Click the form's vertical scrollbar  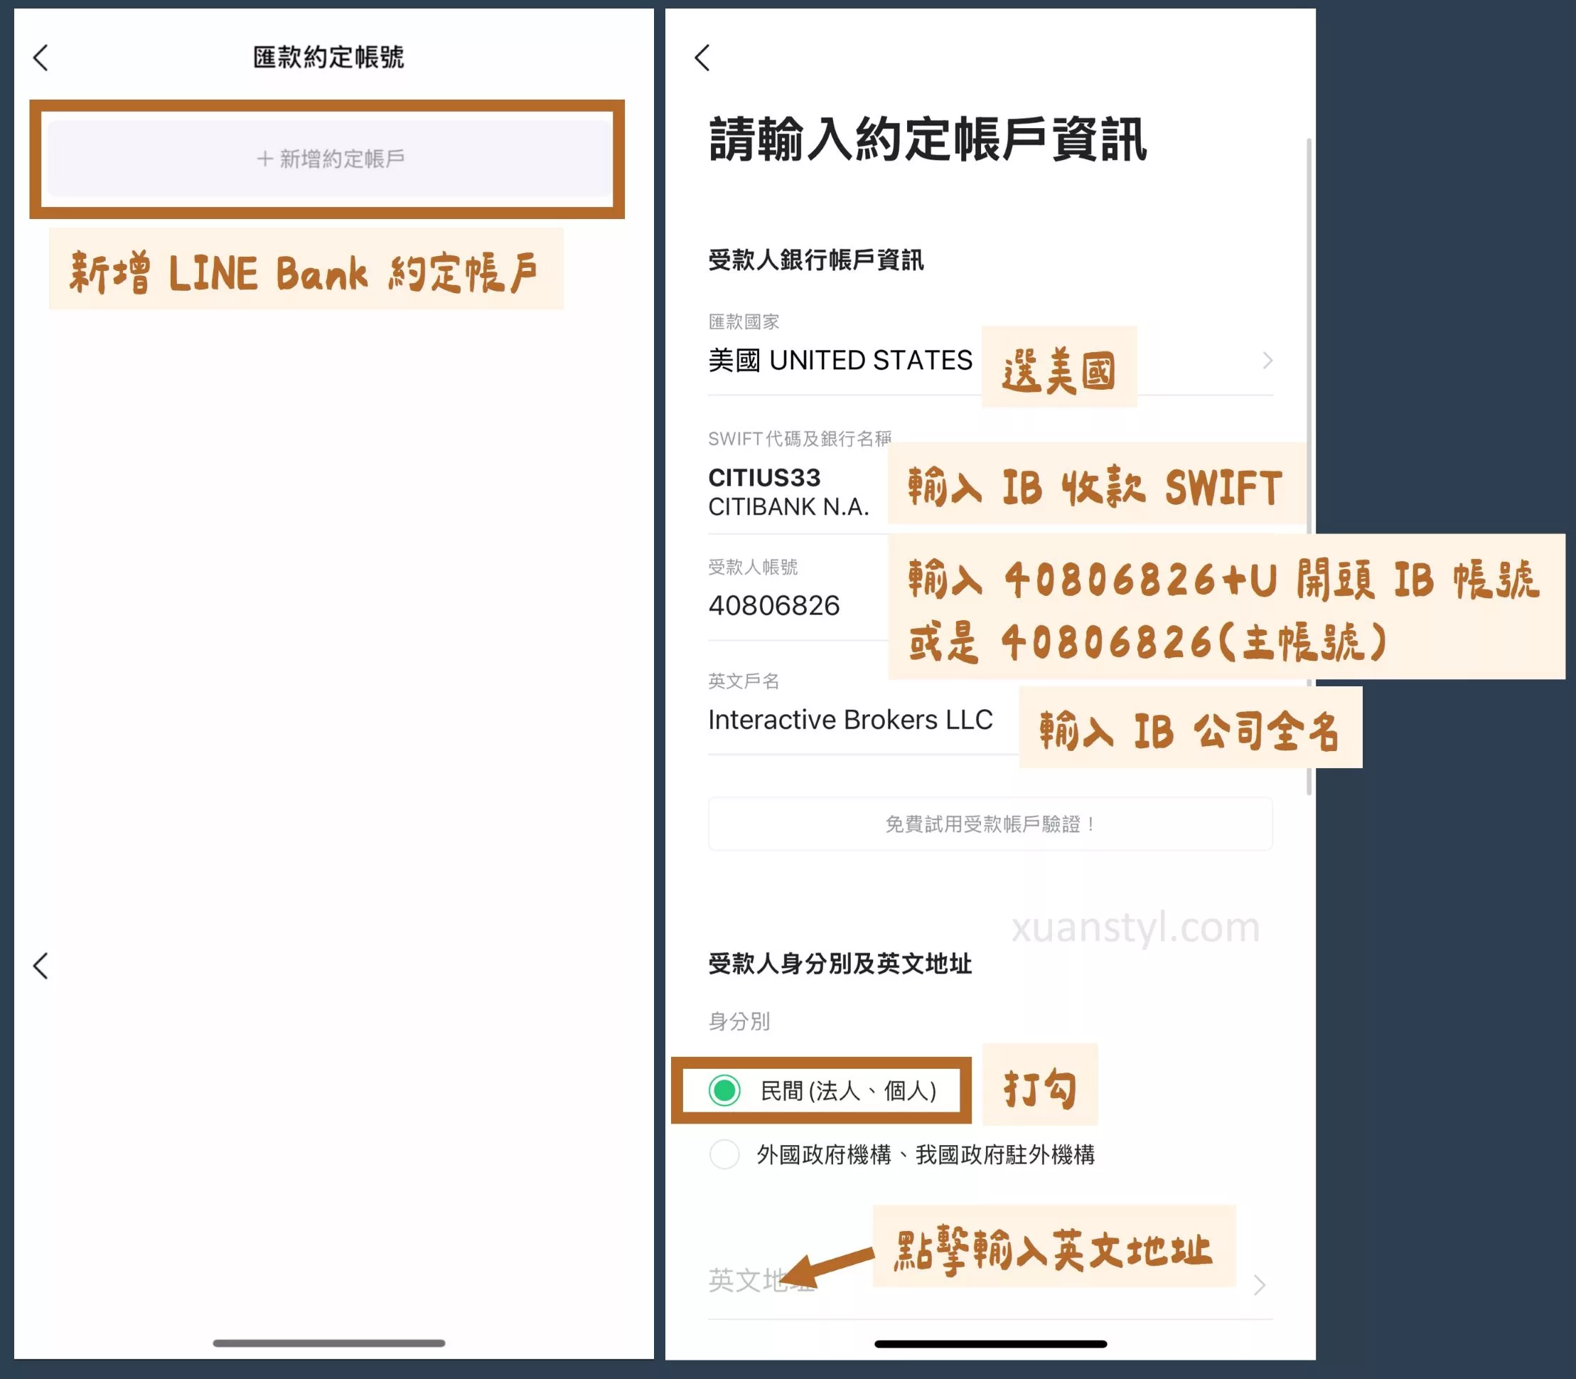[1308, 466]
